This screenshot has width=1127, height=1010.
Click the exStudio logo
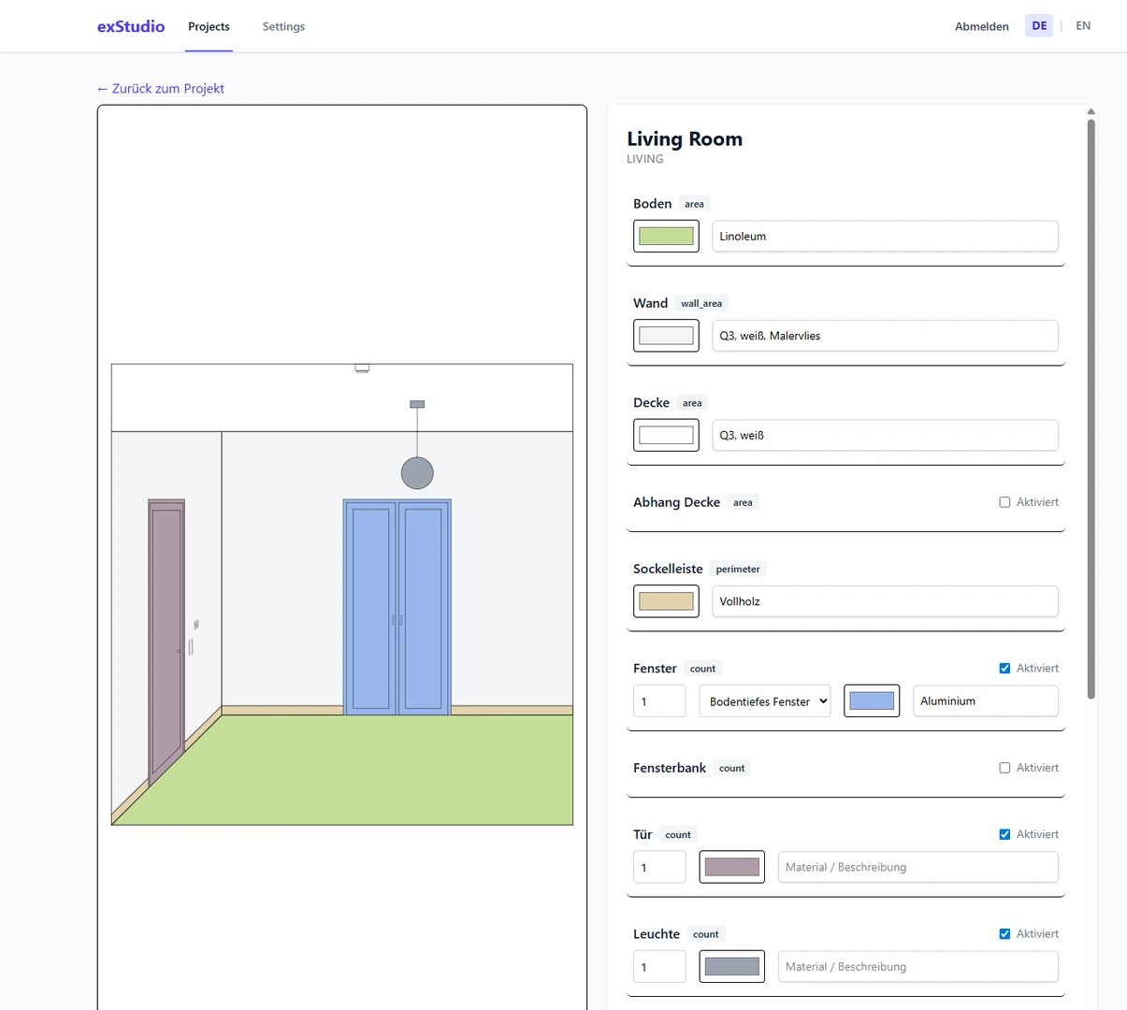tap(131, 26)
